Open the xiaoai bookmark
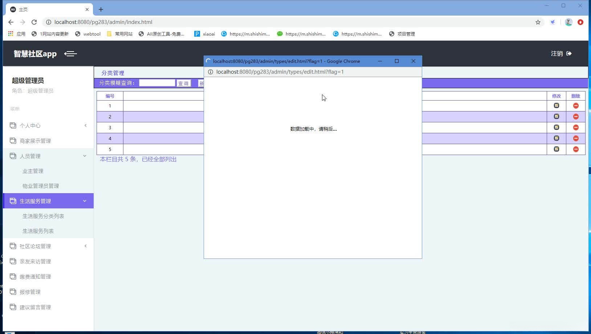The image size is (591, 334). tap(205, 34)
